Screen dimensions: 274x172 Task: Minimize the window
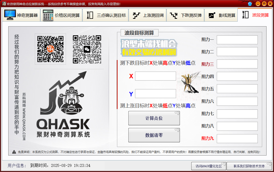pyautogui.click(x=258, y=4)
